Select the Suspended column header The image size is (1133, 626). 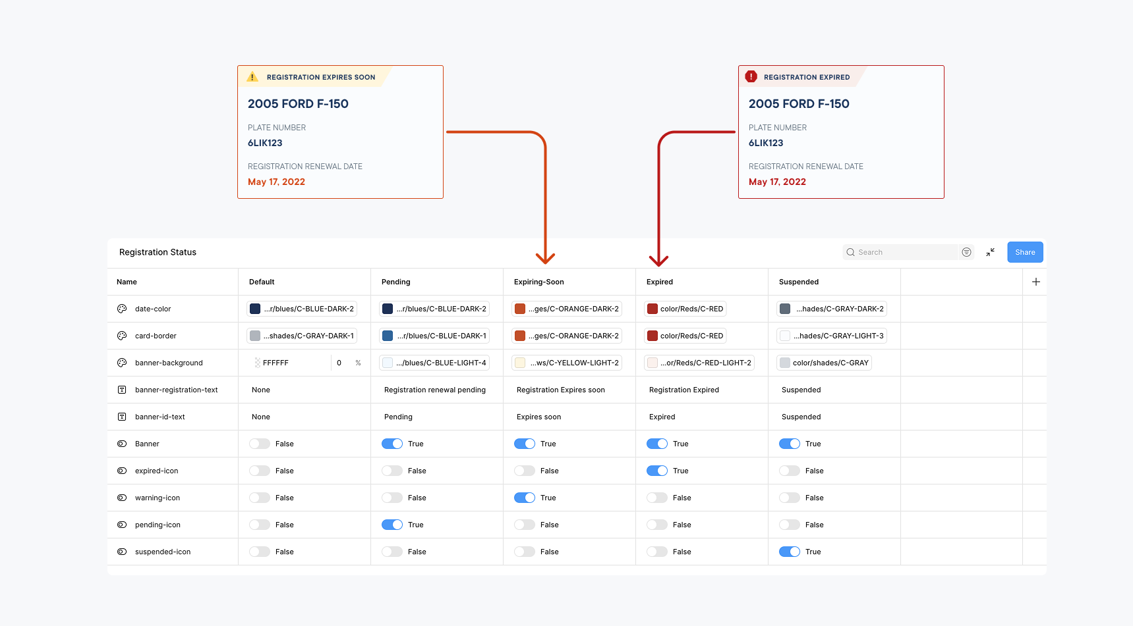pyautogui.click(x=834, y=282)
